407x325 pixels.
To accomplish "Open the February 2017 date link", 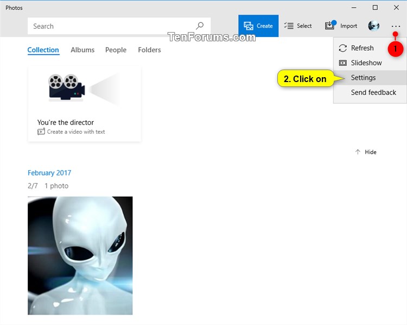I will click(x=49, y=173).
